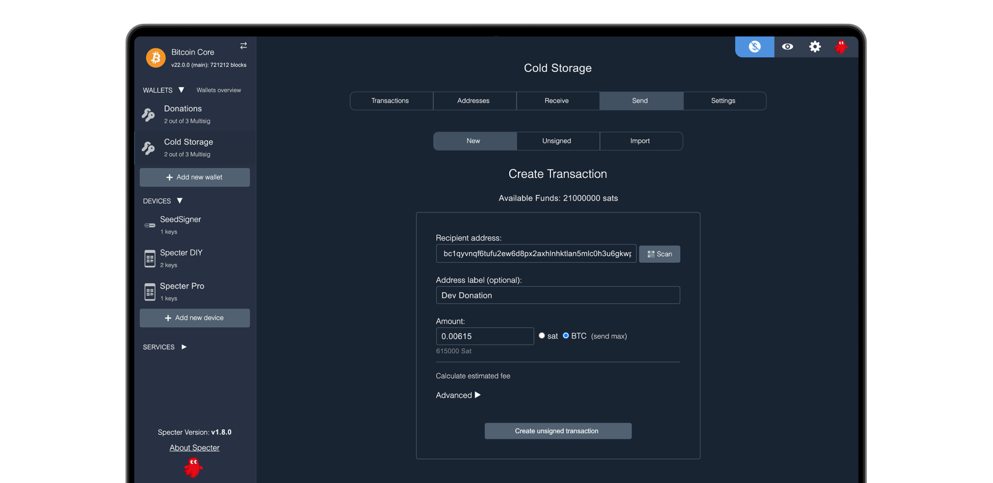993x483 pixels.
Task: Open the Specter Pro device entry
Action: (x=195, y=291)
